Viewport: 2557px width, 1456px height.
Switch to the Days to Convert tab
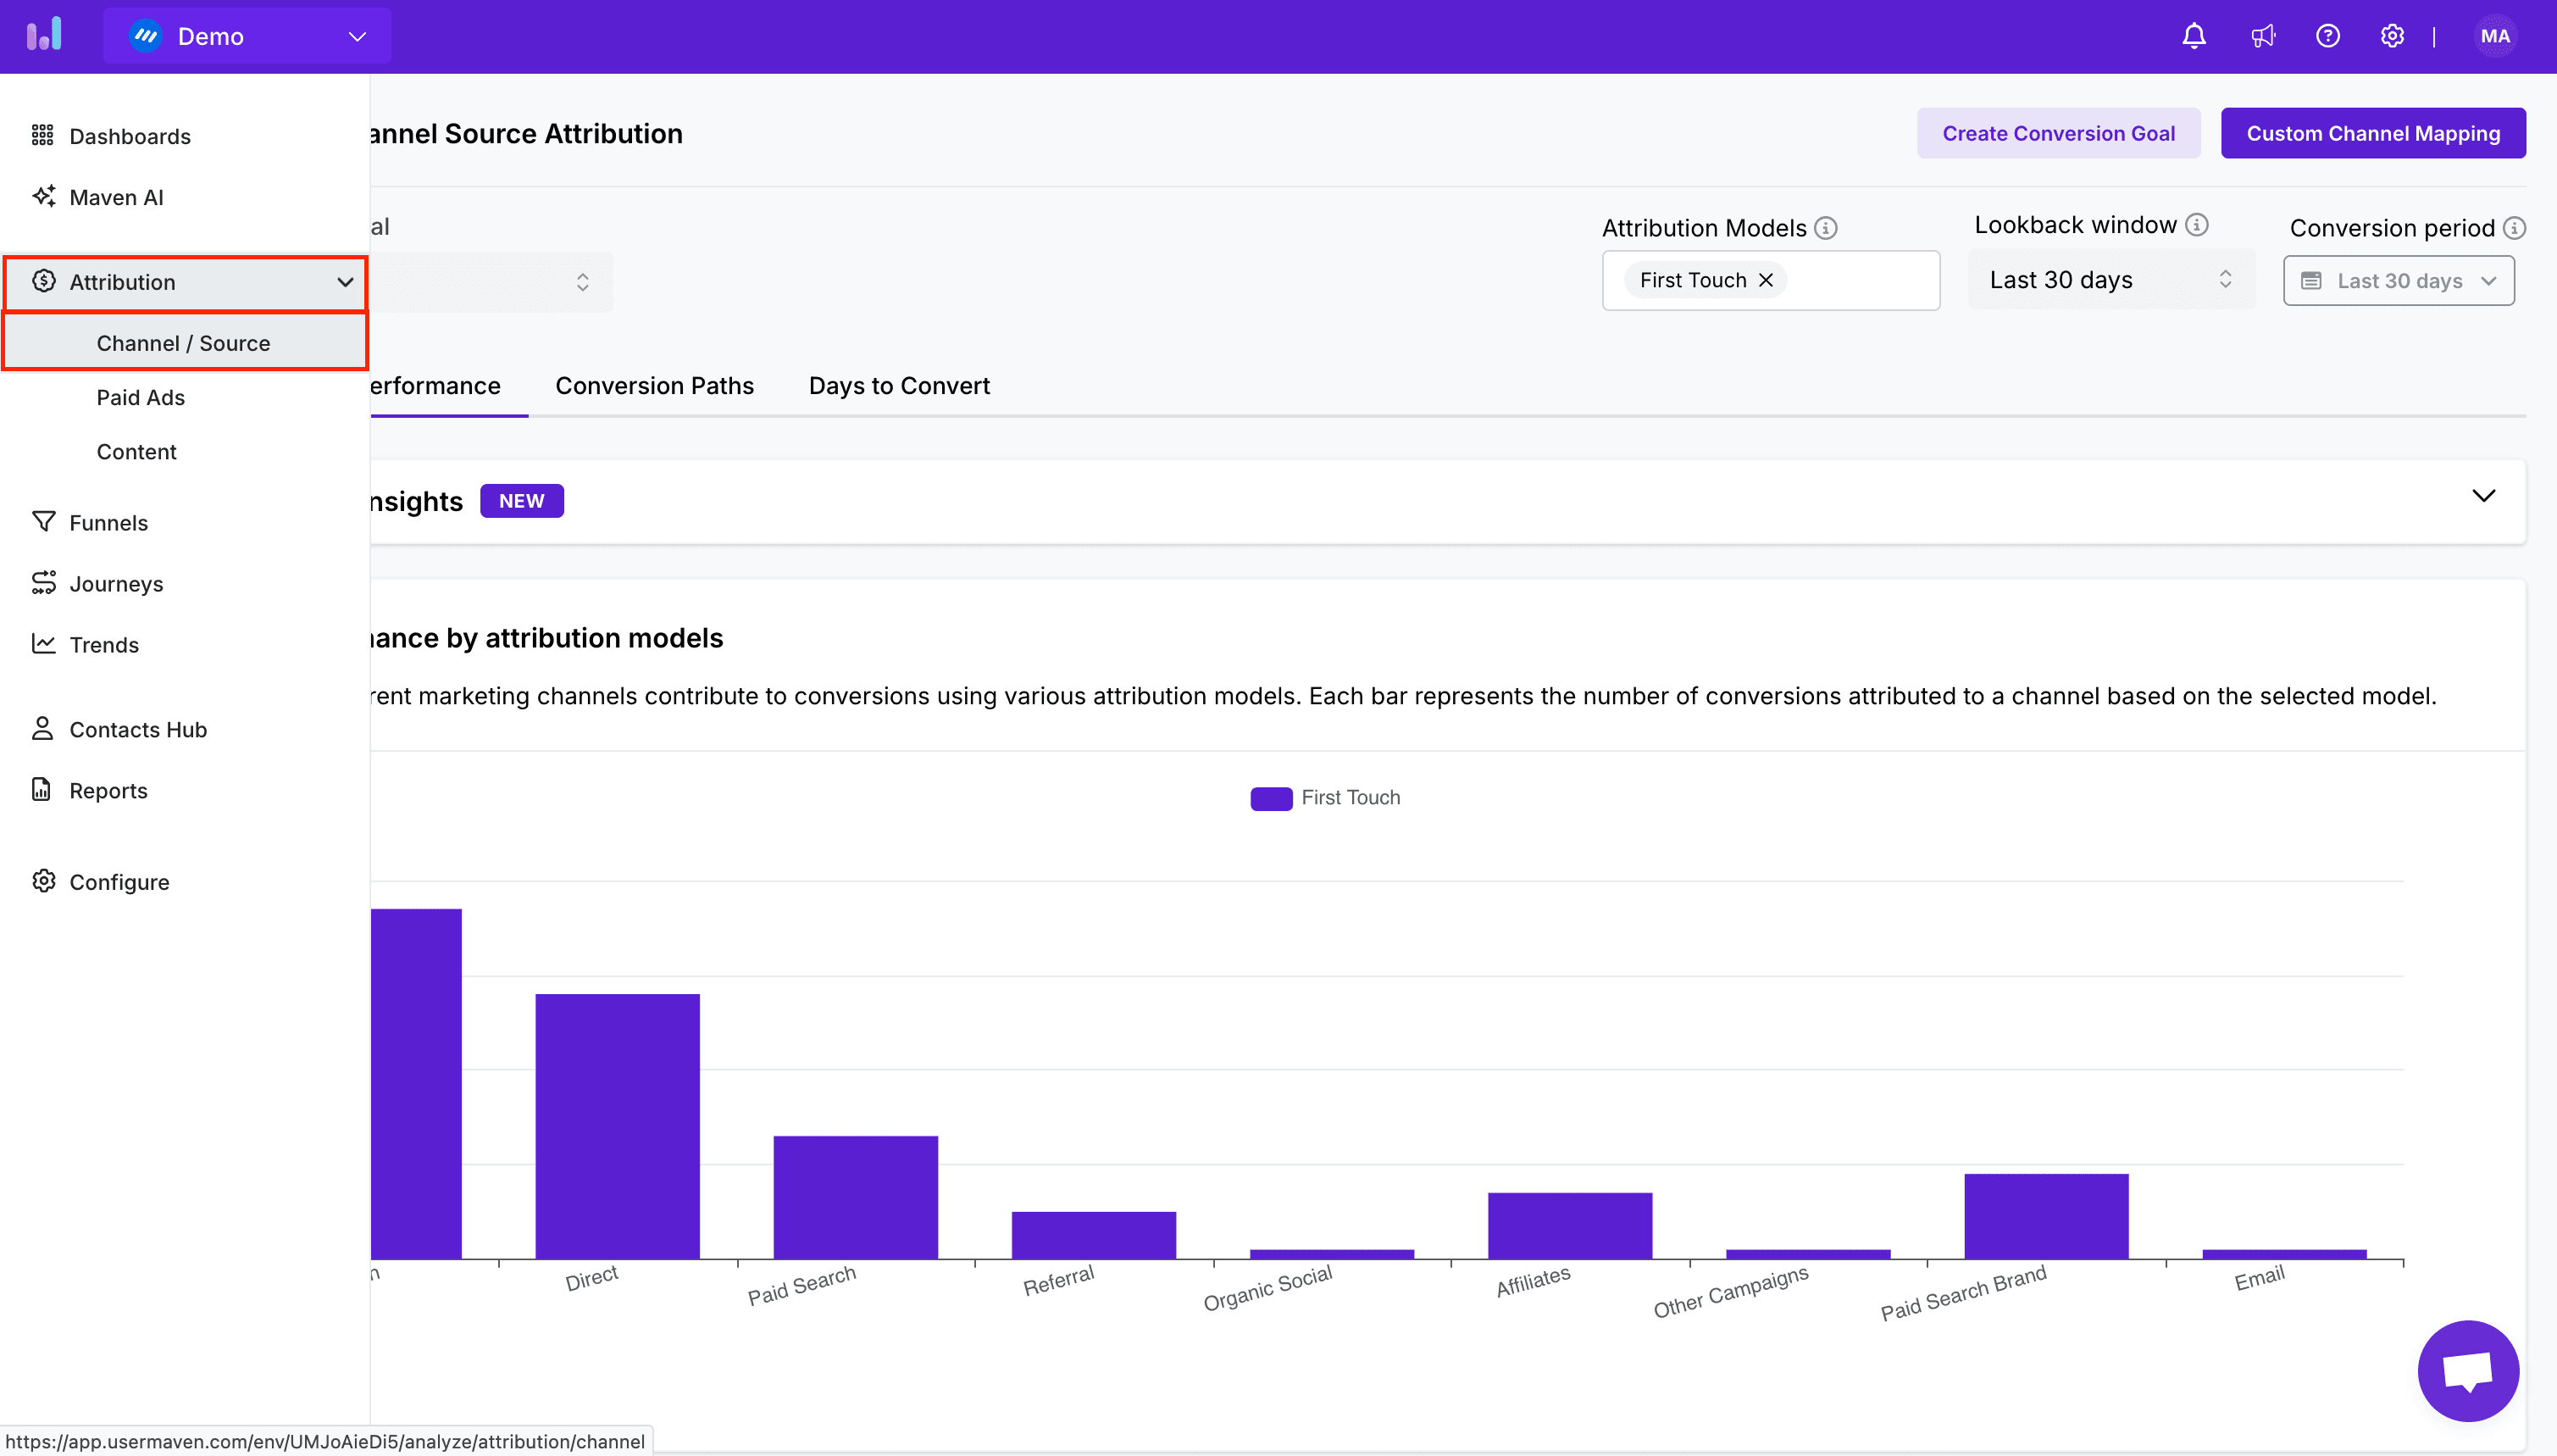(899, 386)
